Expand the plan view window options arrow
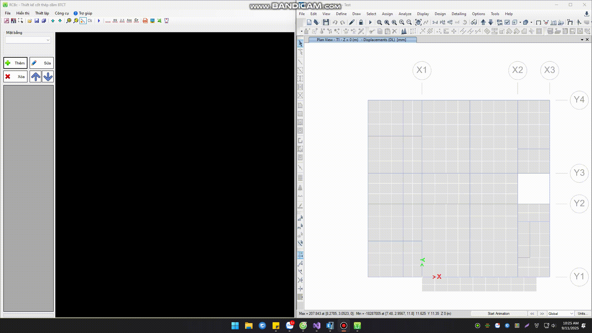Viewport: 592px width, 333px height. (x=582, y=40)
